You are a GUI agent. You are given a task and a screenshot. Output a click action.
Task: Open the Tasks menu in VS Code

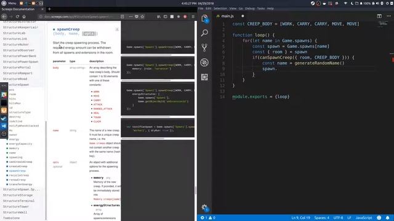(261, 9)
